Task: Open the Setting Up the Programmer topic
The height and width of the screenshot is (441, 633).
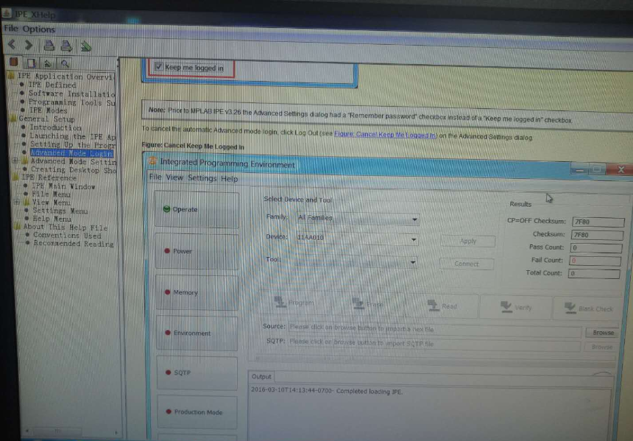Action: pyautogui.click(x=73, y=144)
